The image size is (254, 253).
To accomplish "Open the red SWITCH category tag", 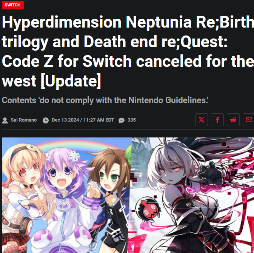I will 13,5.
